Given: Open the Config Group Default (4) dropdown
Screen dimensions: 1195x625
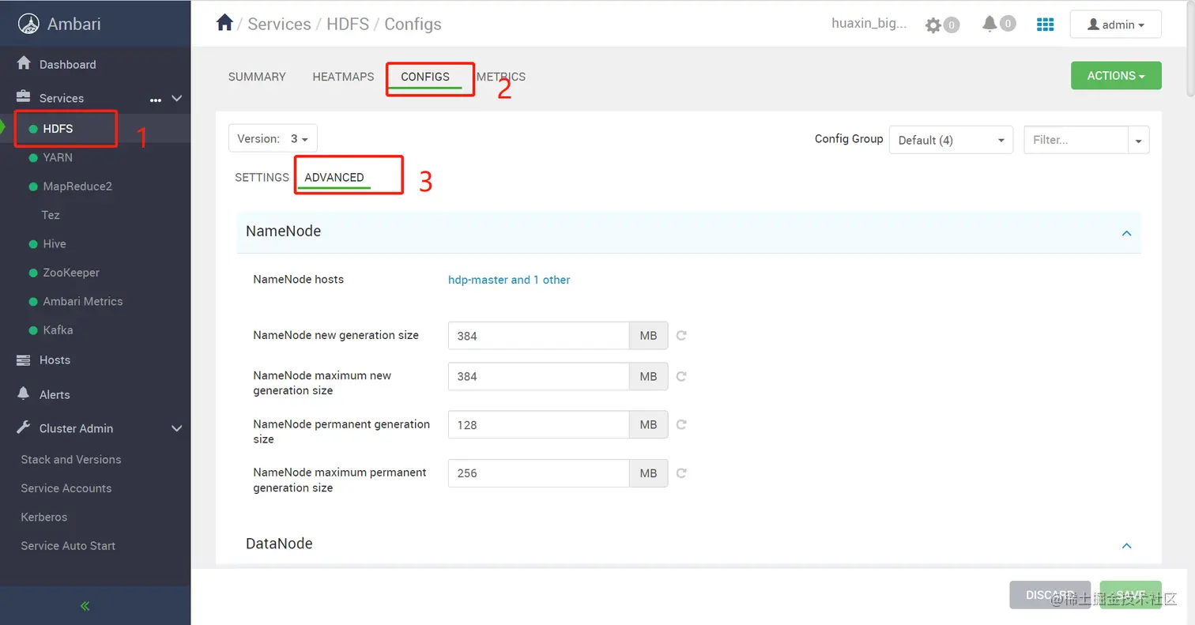Looking at the screenshot, I should [951, 140].
